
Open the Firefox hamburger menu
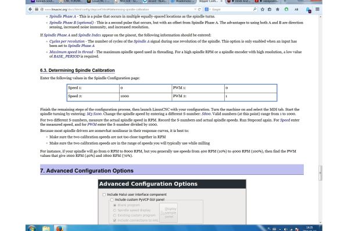pos(317,9)
